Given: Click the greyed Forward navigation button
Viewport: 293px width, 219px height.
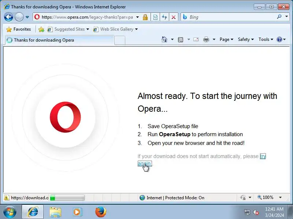Looking at the screenshot, I should pyautogui.click(x=19, y=17).
